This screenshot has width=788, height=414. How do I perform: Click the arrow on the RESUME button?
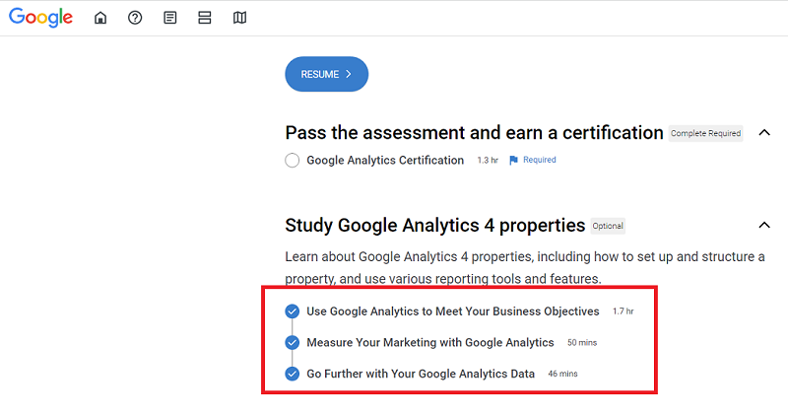(349, 74)
